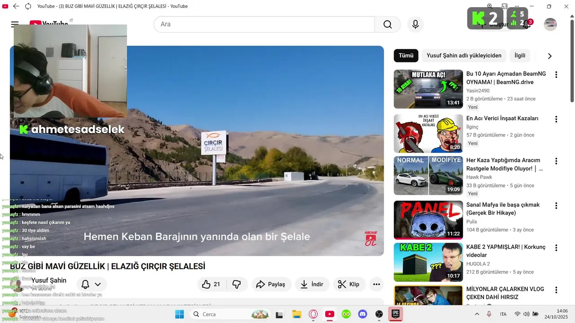
Task: Open video titled Bu 10 Ayarı Açmadan BeamNG
Action: click(506, 78)
